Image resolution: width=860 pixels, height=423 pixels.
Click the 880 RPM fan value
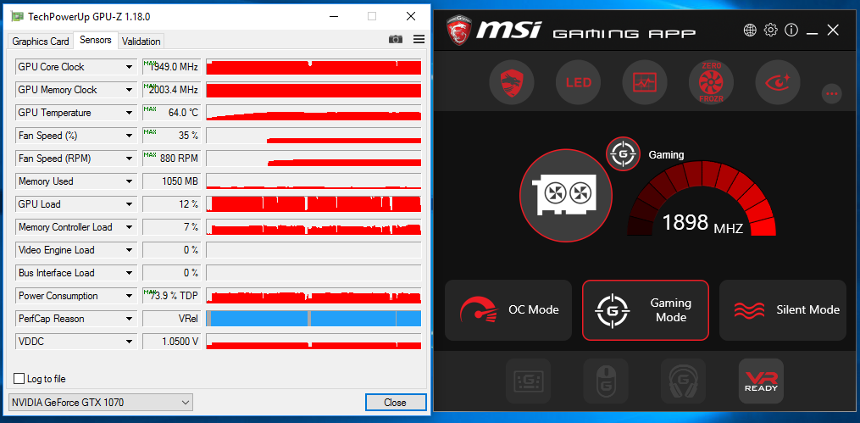click(172, 159)
